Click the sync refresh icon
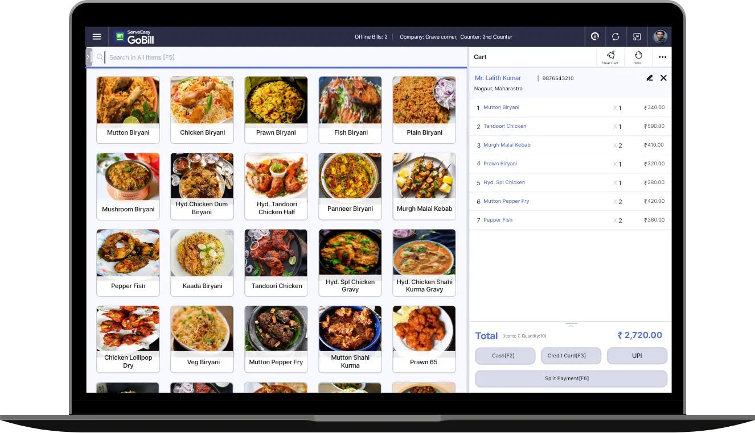The image size is (755, 433). (x=616, y=37)
